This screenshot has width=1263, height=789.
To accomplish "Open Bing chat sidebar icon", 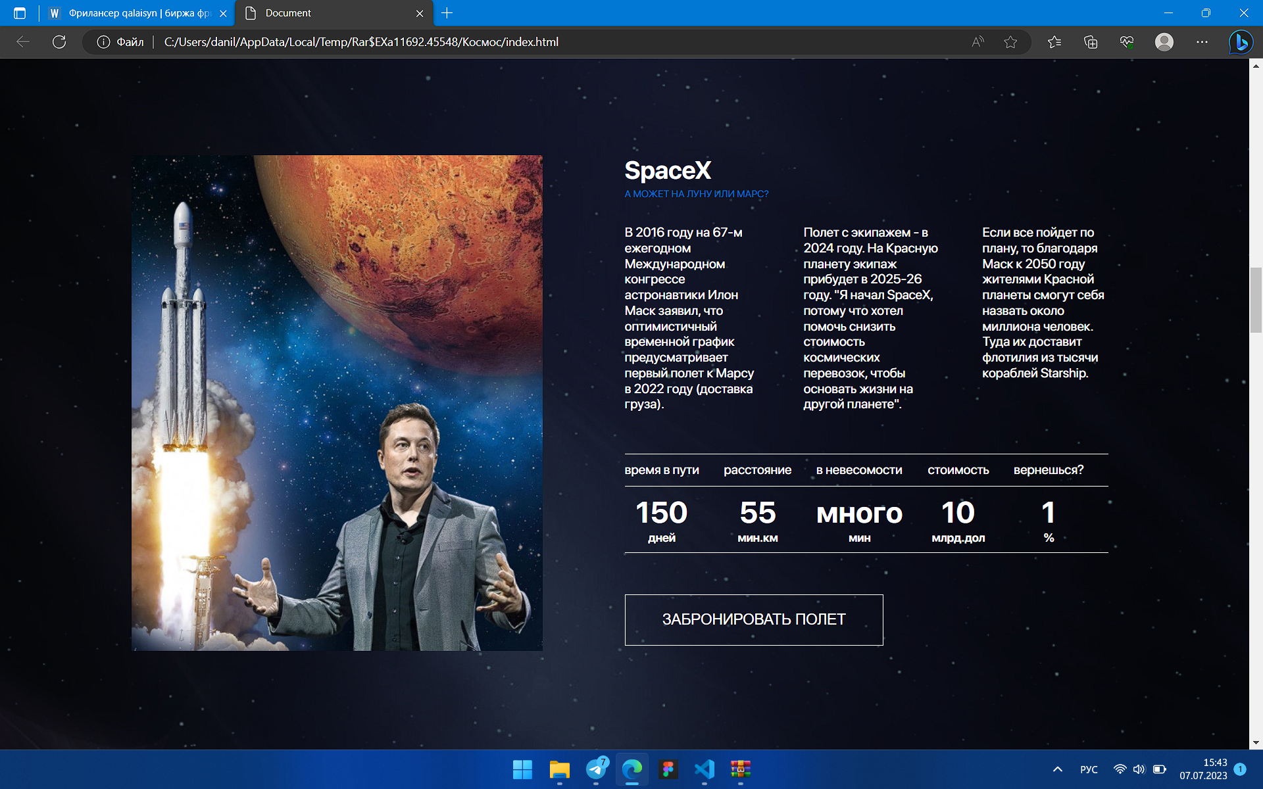I will point(1241,42).
